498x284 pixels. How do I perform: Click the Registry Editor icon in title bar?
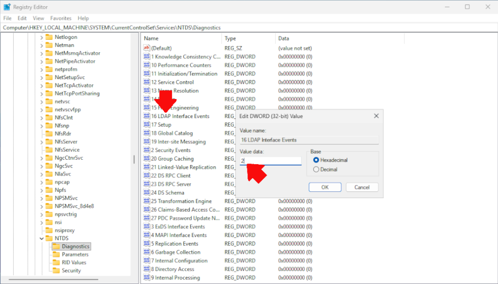coord(6,6)
